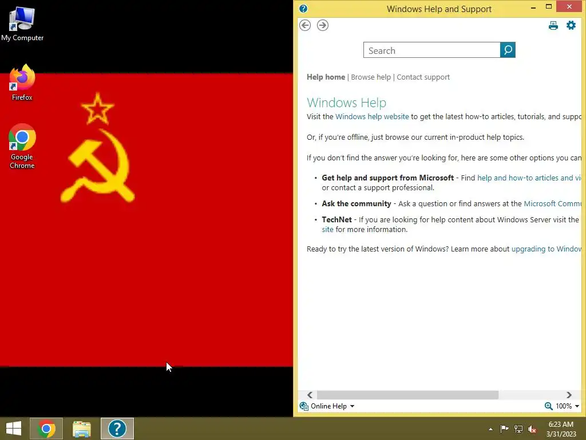Switch to Browse help
The width and height of the screenshot is (586, 440).
tap(371, 77)
